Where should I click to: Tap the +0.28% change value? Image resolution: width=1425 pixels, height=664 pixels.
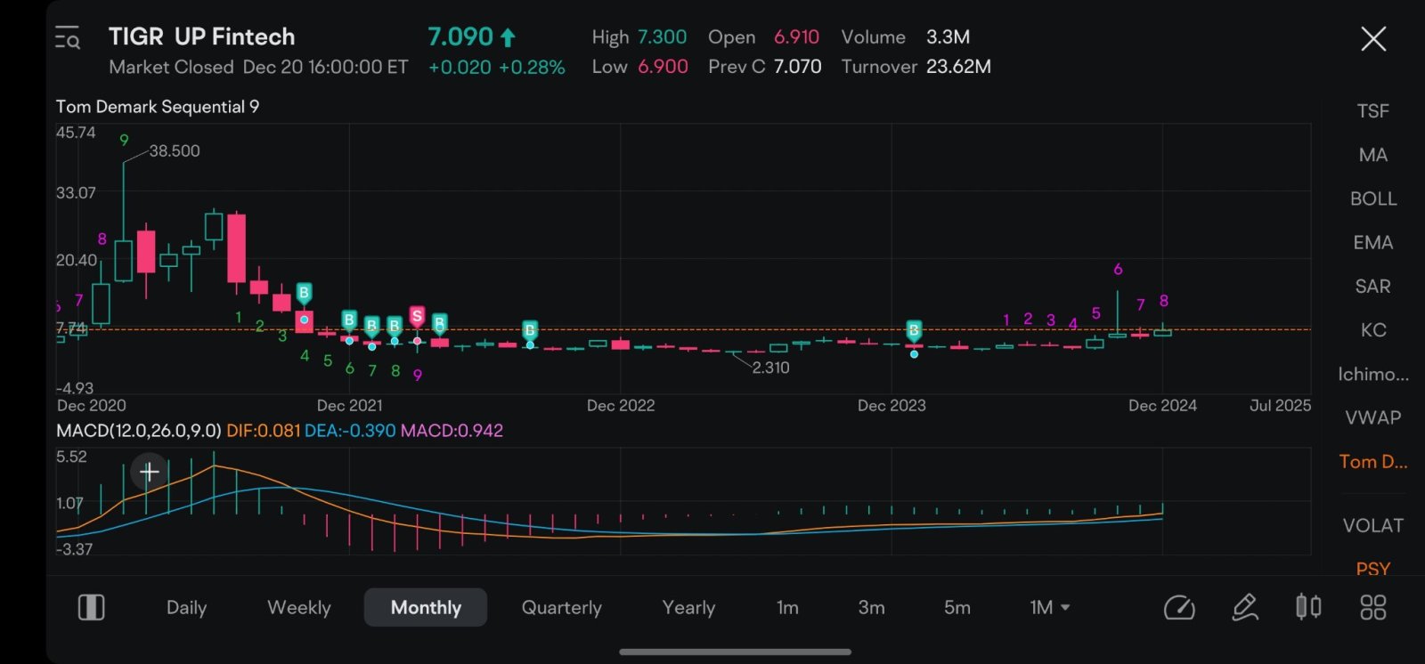pyautogui.click(x=532, y=68)
